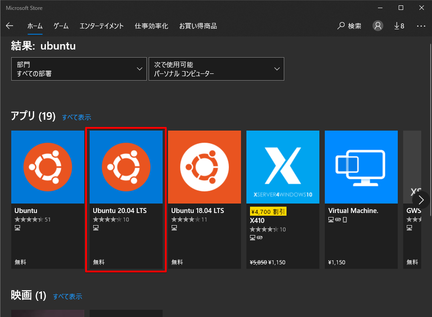Click the Ubuntu 20.04 LTS title
The height and width of the screenshot is (317, 432).
tap(119, 211)
